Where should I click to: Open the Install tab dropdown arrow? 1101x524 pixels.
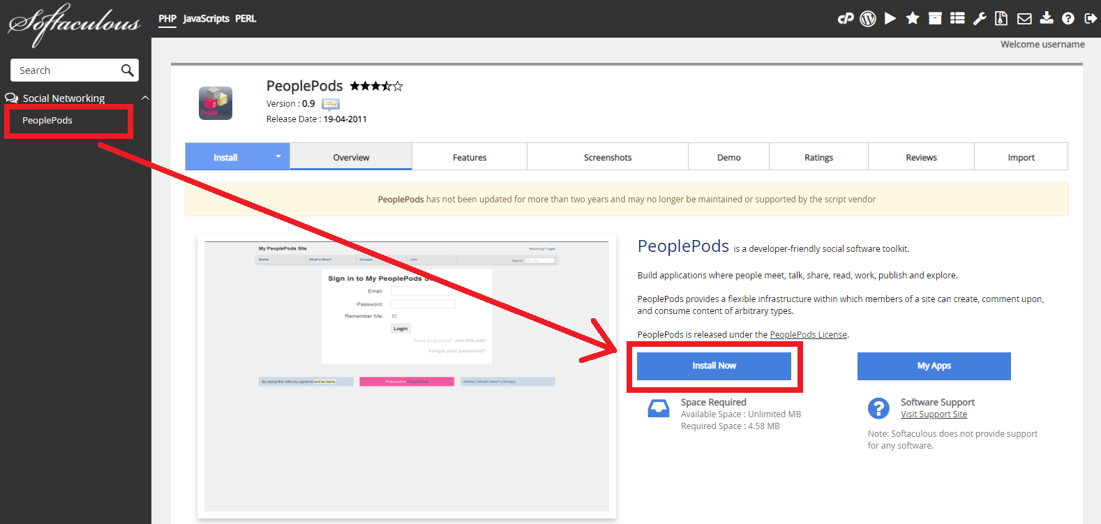pyautogui.click(x=278, y=156)
